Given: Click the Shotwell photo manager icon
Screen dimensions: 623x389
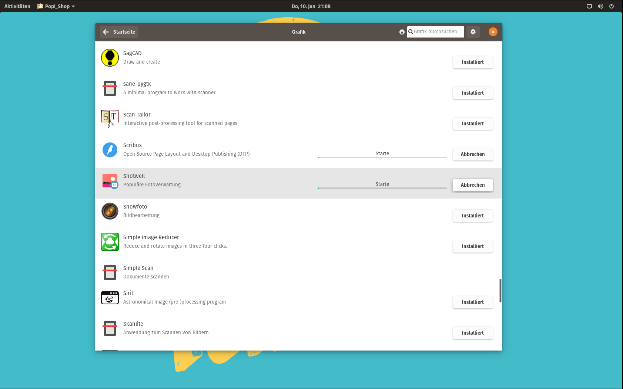Looking at the screenshot, I should click(110, 181).
